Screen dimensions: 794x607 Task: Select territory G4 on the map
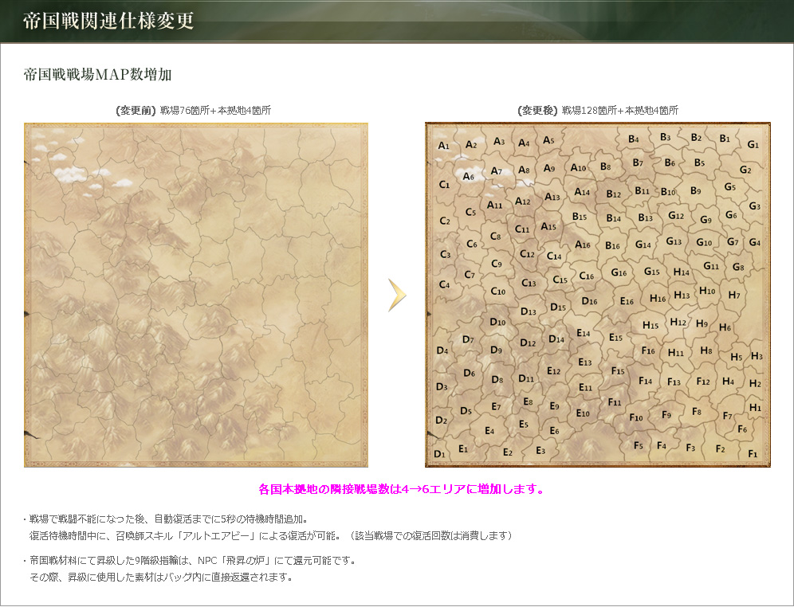point(754,242)
